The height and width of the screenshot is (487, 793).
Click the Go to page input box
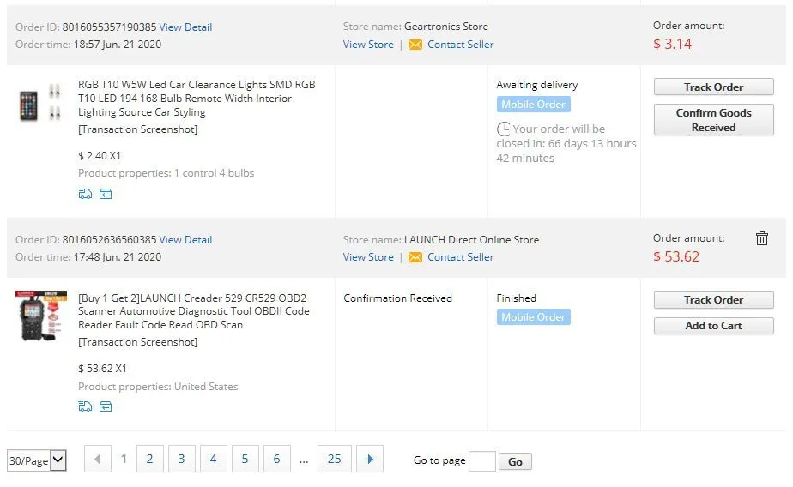[481, 461]
